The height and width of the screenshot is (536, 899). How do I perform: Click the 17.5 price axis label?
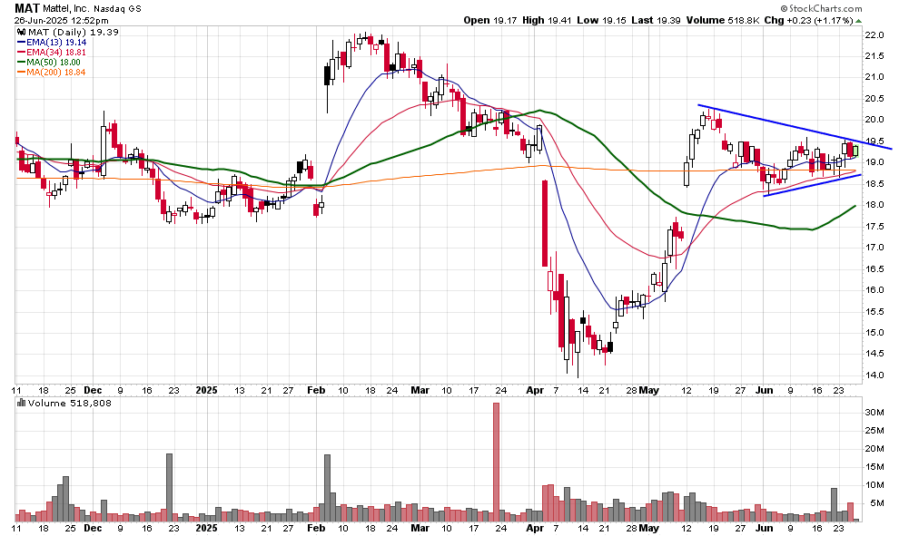pos(874,226)
